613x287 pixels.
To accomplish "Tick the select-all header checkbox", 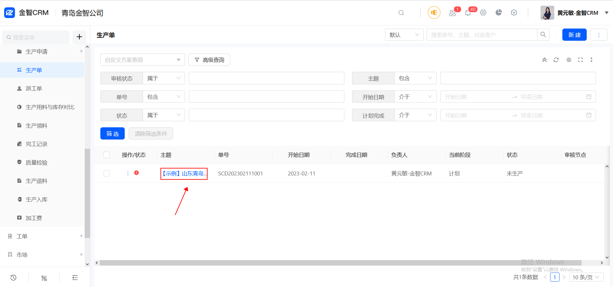I will coord(107,155).
